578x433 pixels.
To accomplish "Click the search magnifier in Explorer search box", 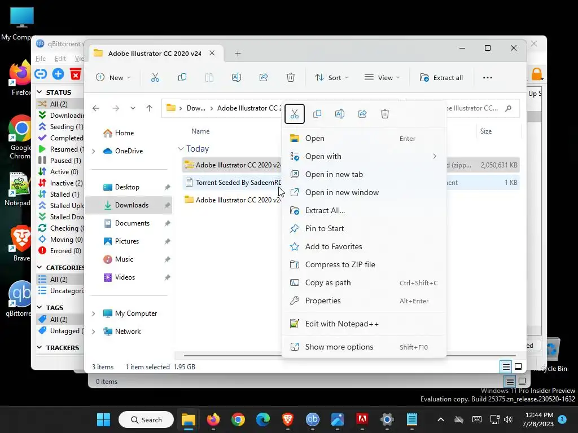I will 509,108.
